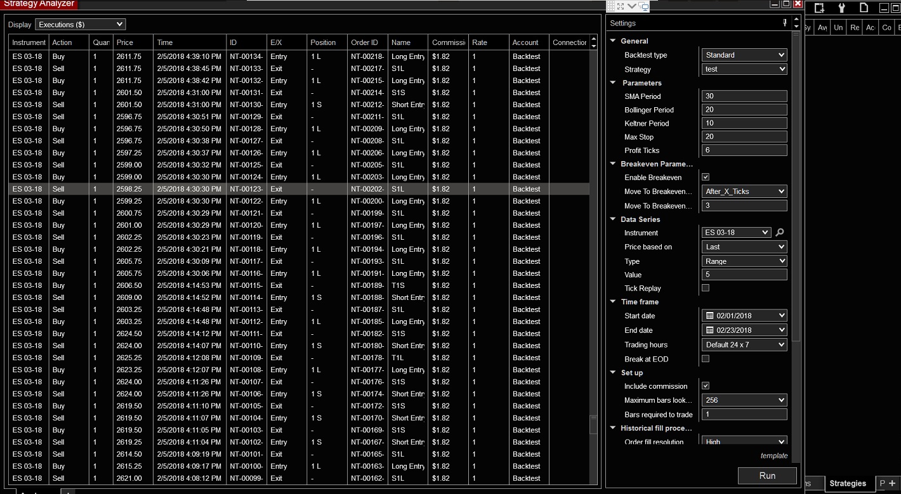Click the Co column header in the right window
This screenshot has width=901, height=494.
click(x=887, y=27)
